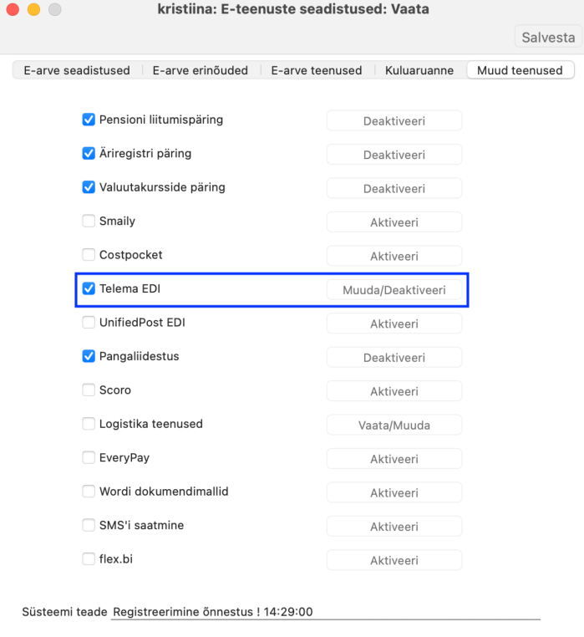Activate UnifiedPost EDI service
This screenshot has height=637, width=584.
click(394, 324)
